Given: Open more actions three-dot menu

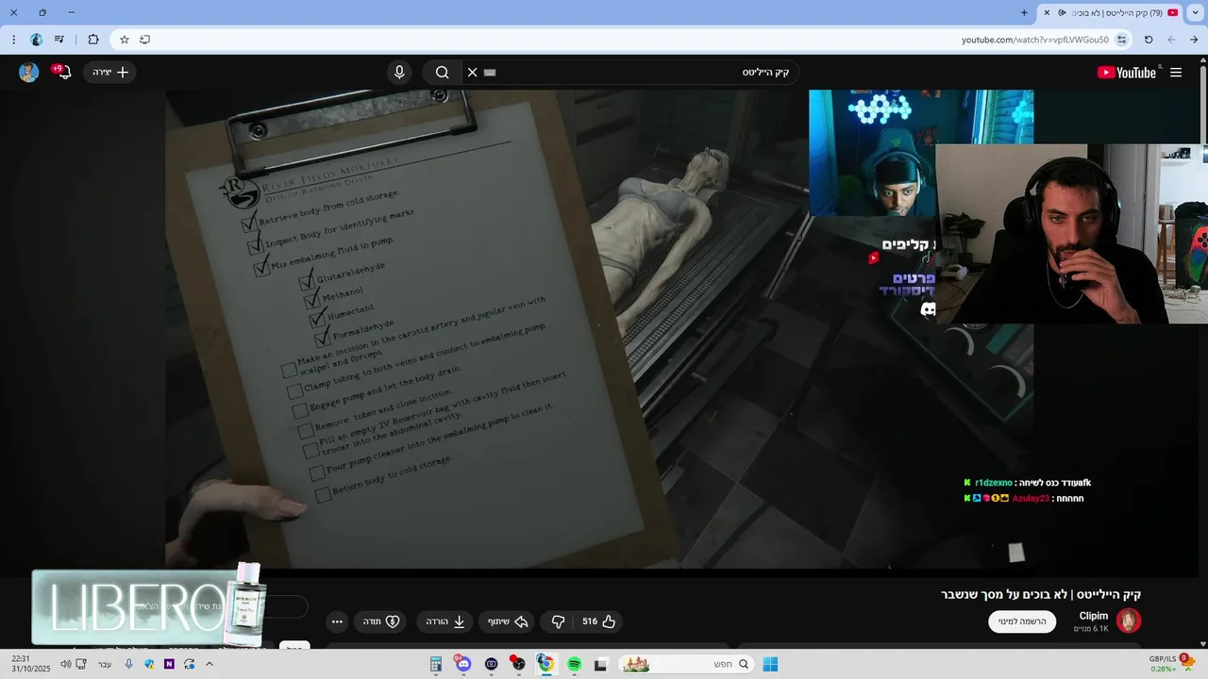Looking at the screenshot, I should coord(337,621).
